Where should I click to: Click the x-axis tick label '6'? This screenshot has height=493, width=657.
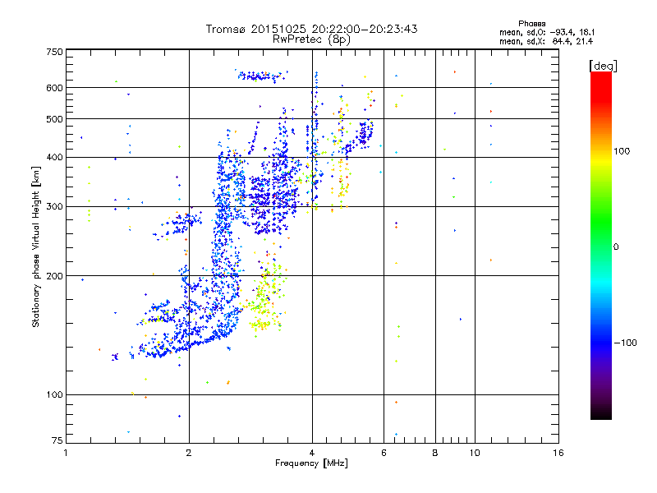(x=384, y=453)
